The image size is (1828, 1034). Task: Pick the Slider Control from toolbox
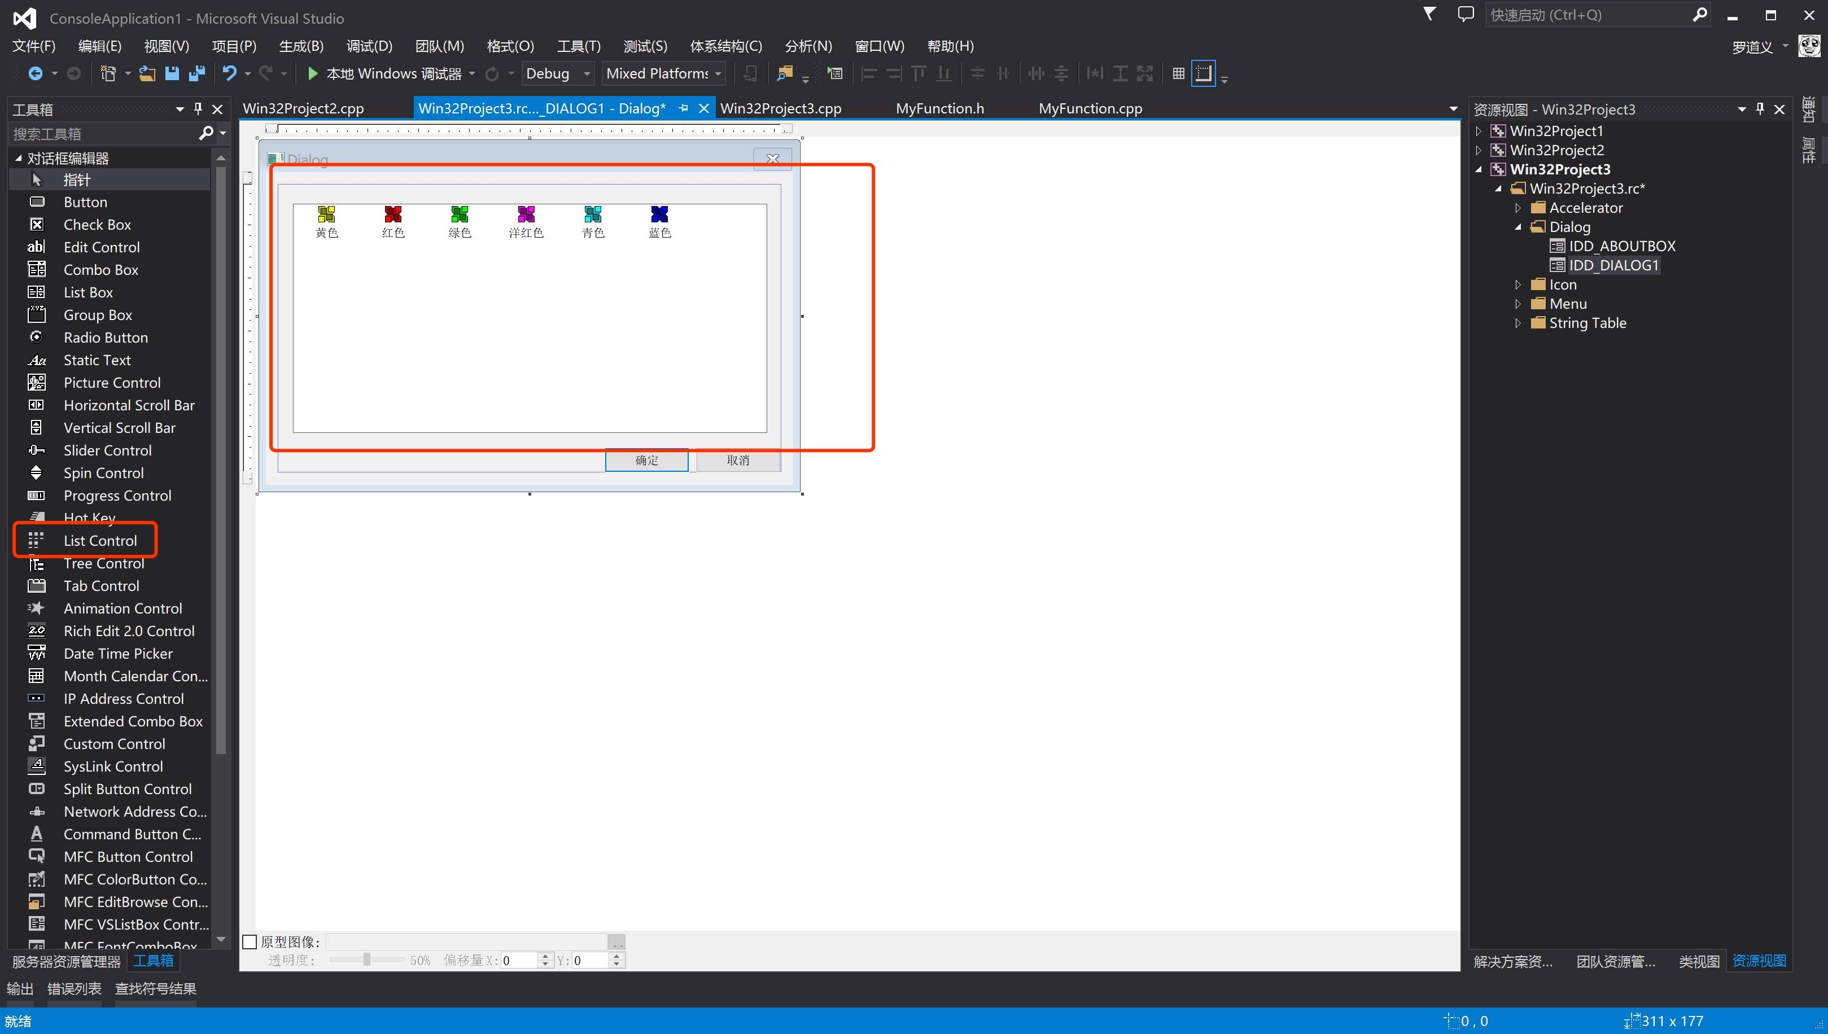click(107, 450)
